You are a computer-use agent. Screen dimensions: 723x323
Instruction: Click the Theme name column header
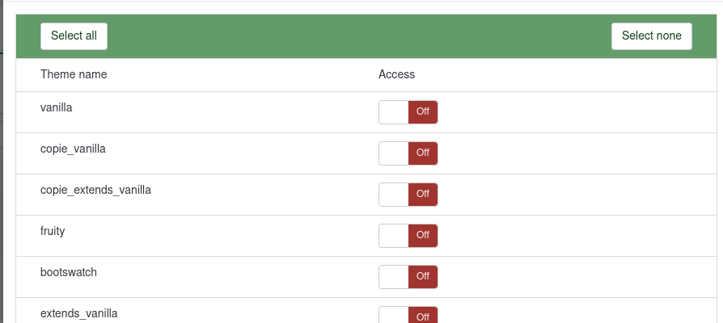(x=74, y=74)
